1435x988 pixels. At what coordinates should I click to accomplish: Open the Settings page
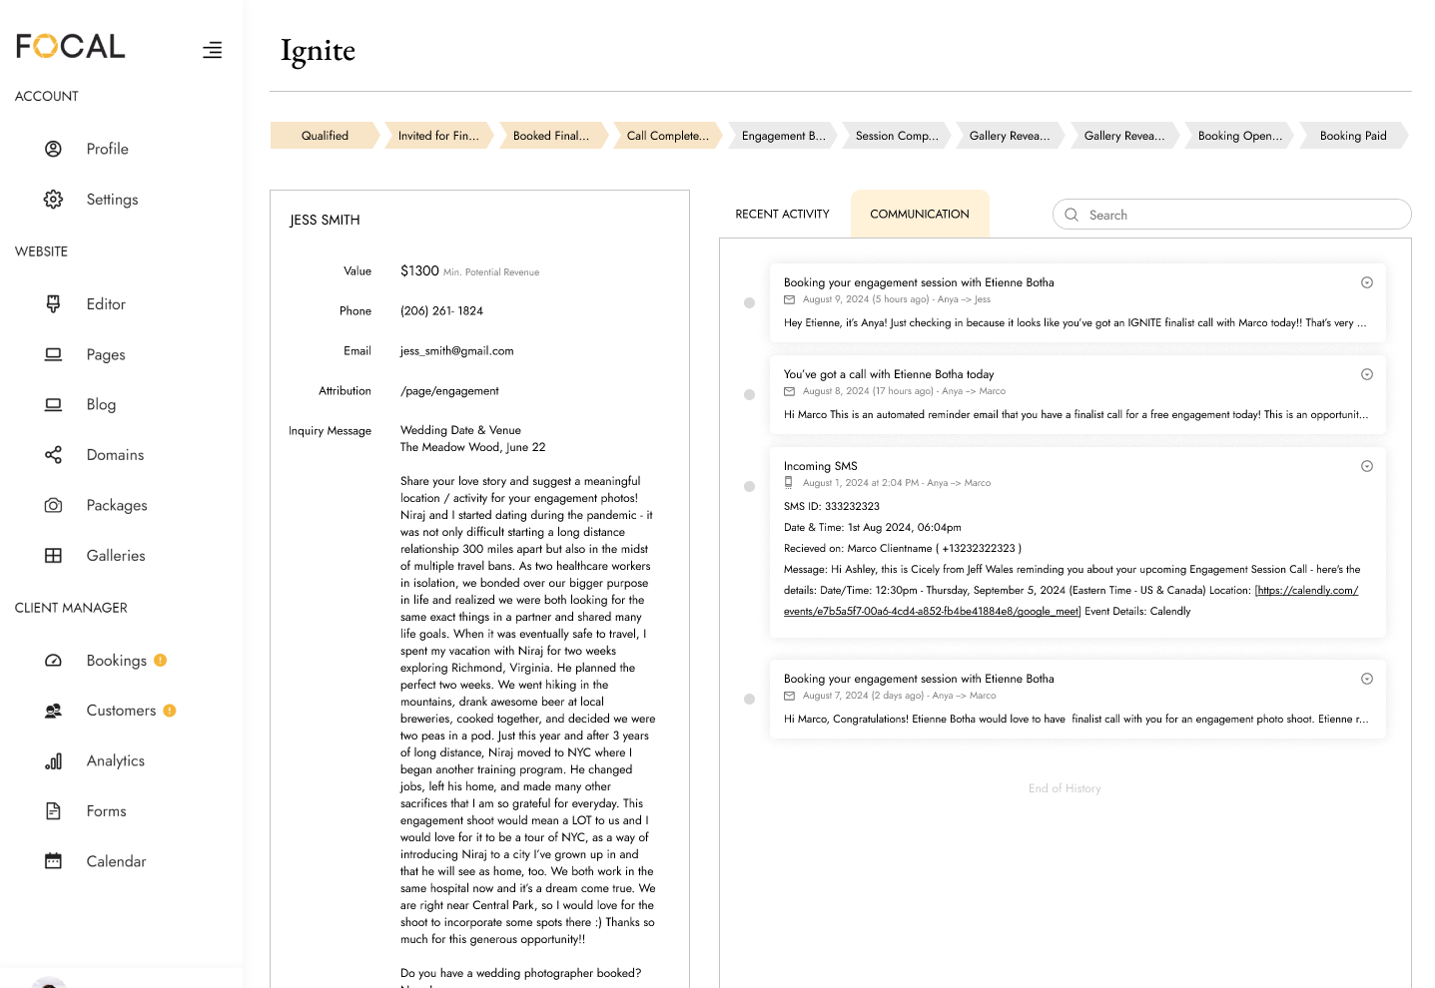pos(112,200)
